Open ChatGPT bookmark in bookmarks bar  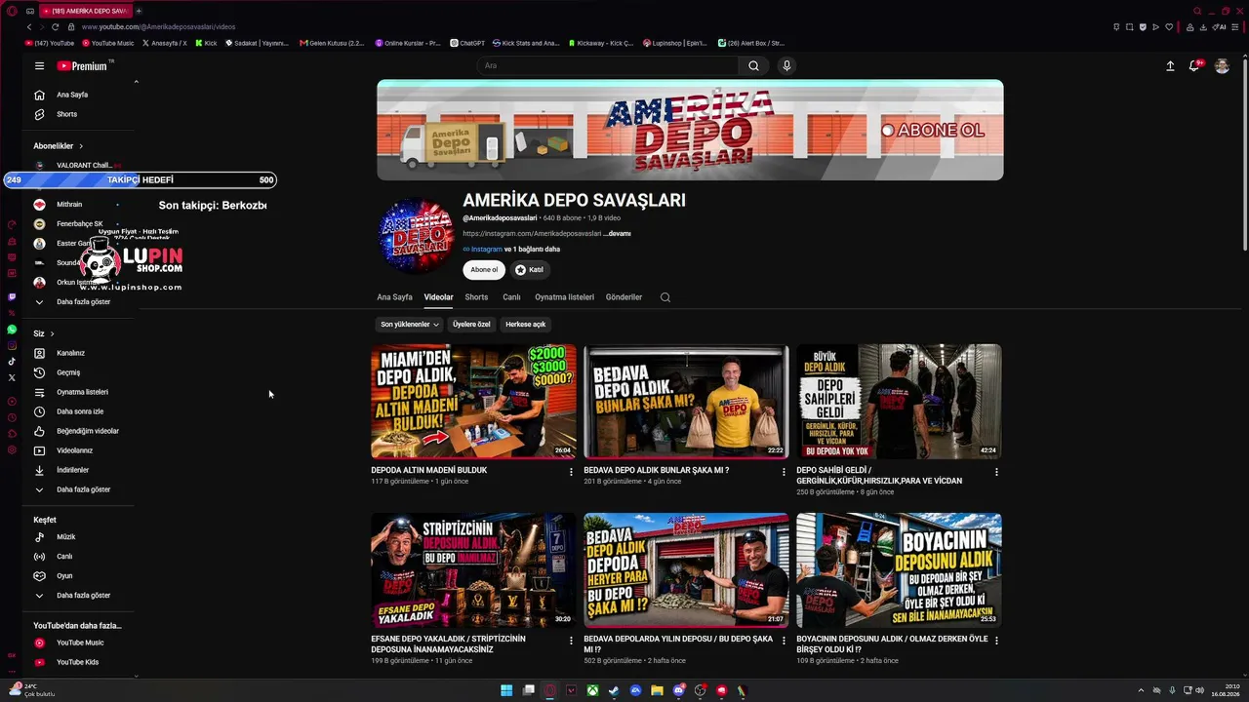[x=467, y=43]
